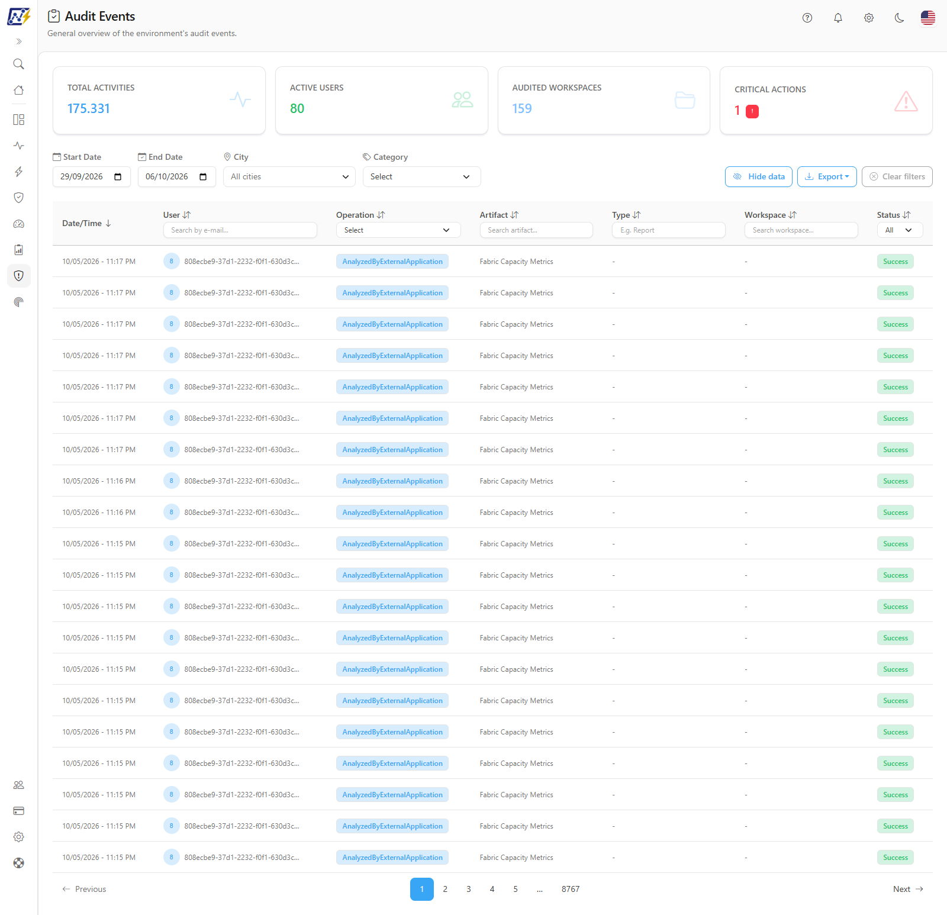
Task: Open the help question mark icon
Action: [x=807, y=18]
